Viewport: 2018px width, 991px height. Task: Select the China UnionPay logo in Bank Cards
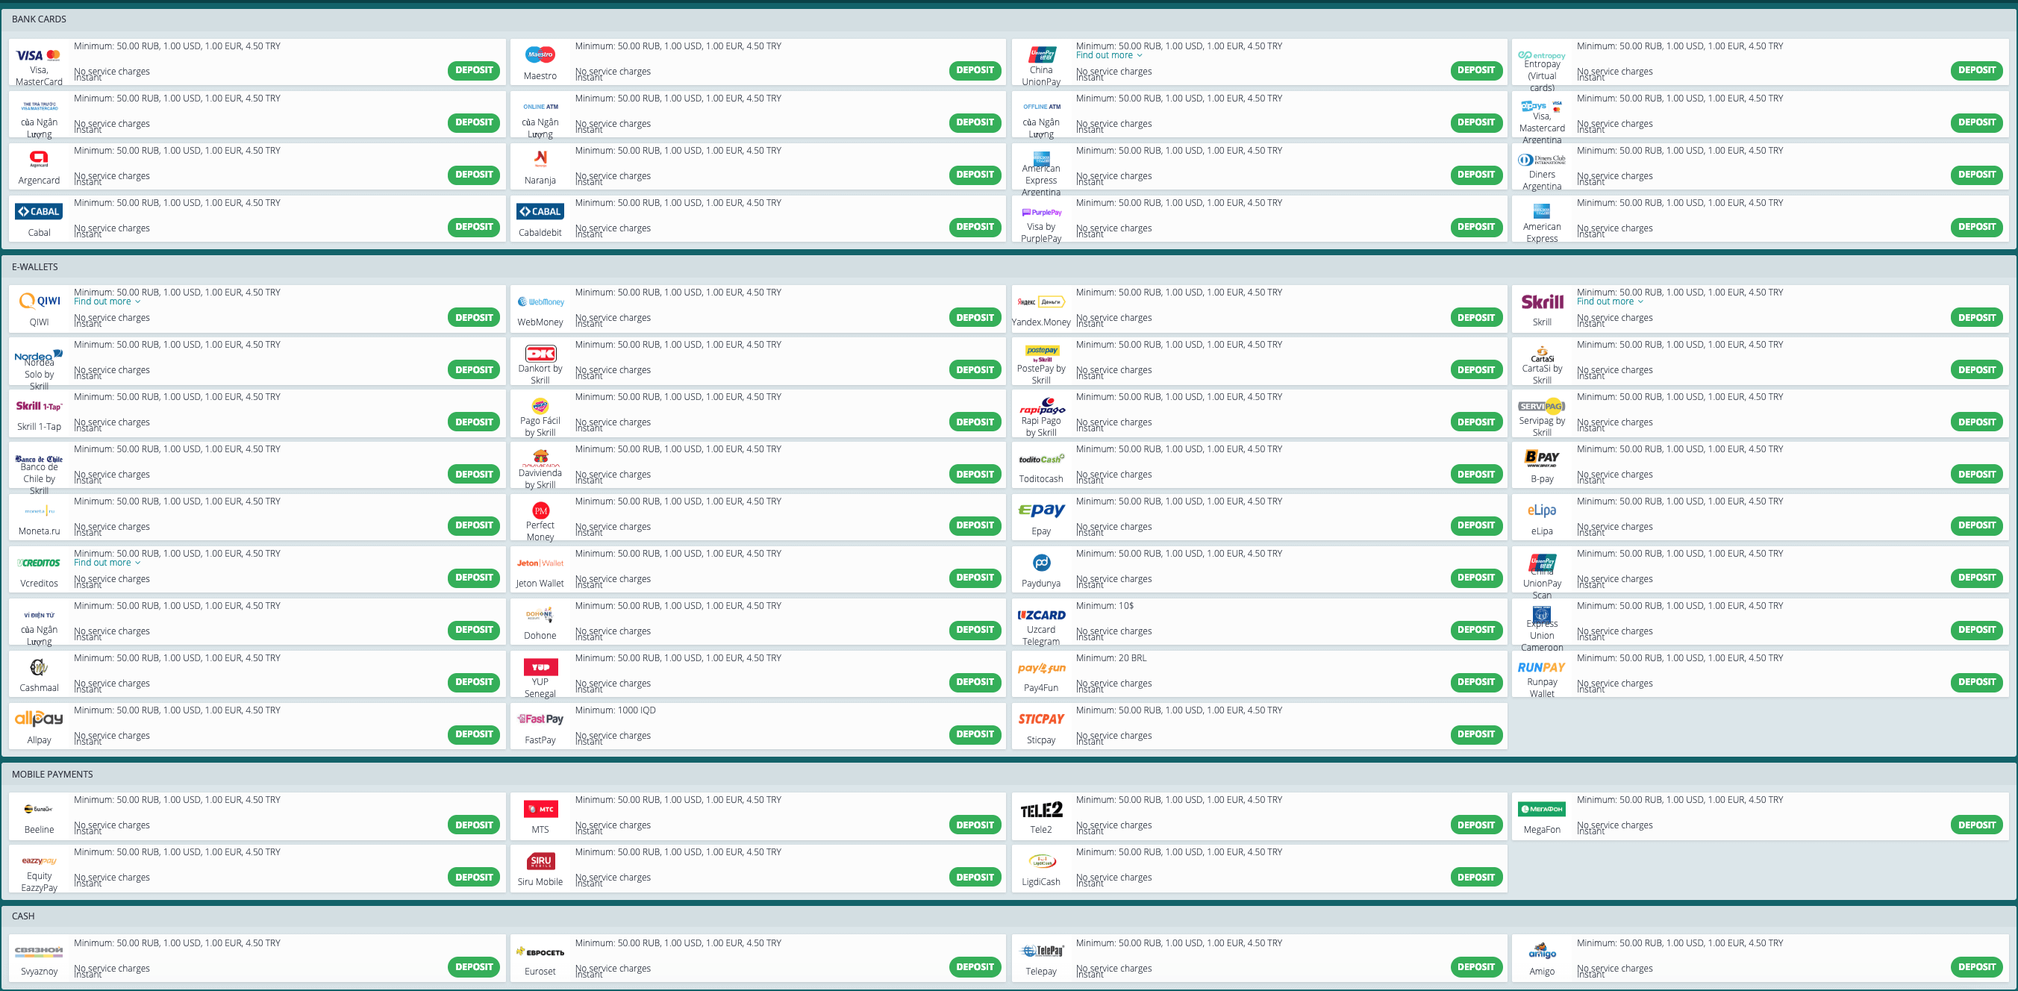[x=1041, y=54]
